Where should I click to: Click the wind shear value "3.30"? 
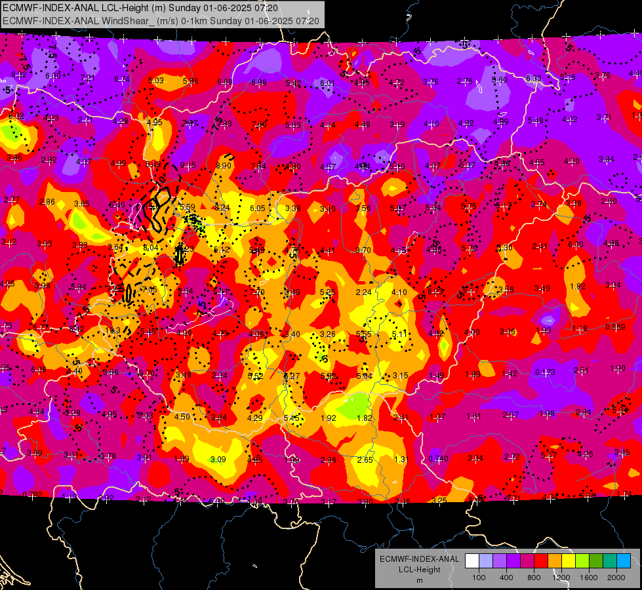pos(505,247)
